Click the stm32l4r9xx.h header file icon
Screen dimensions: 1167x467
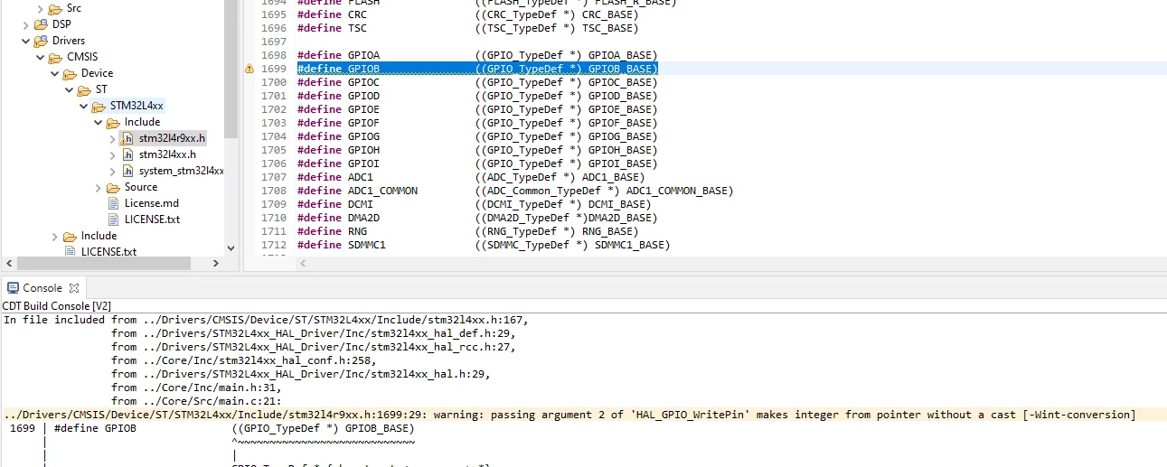click(x=127, y=138)
